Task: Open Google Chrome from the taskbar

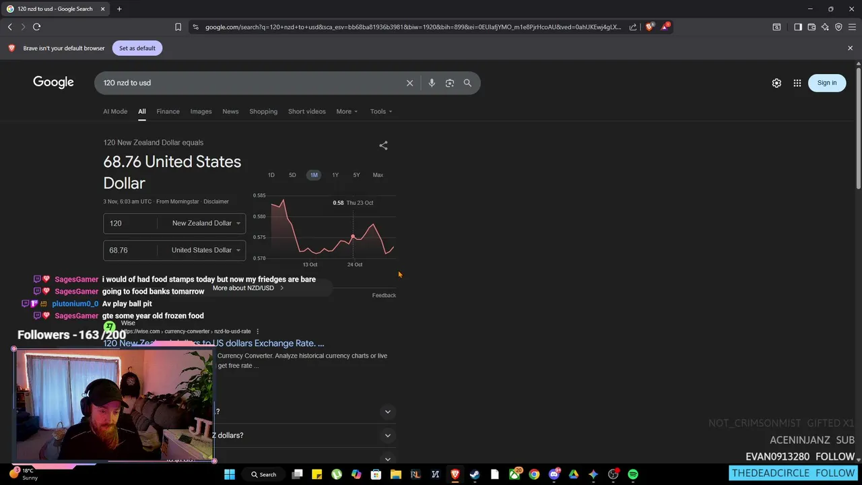Action: pos(534,474)
